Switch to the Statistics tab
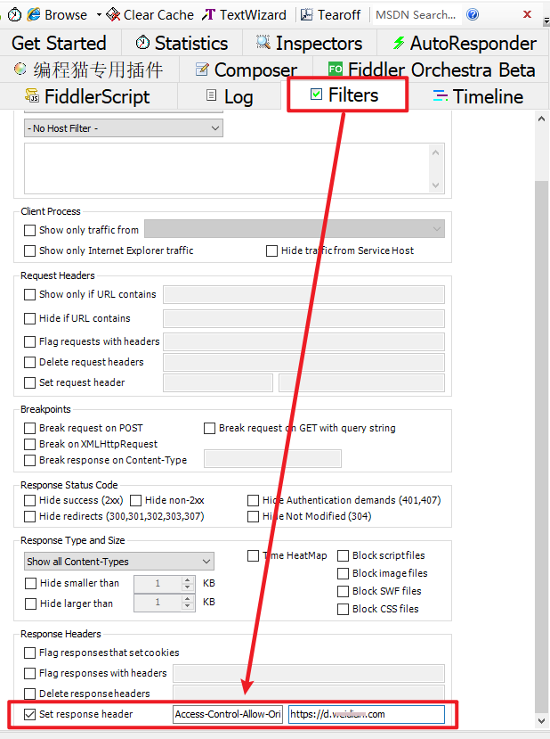Viewport: 550px width, 739px height. pyautogui.click(x=182, y=43)
